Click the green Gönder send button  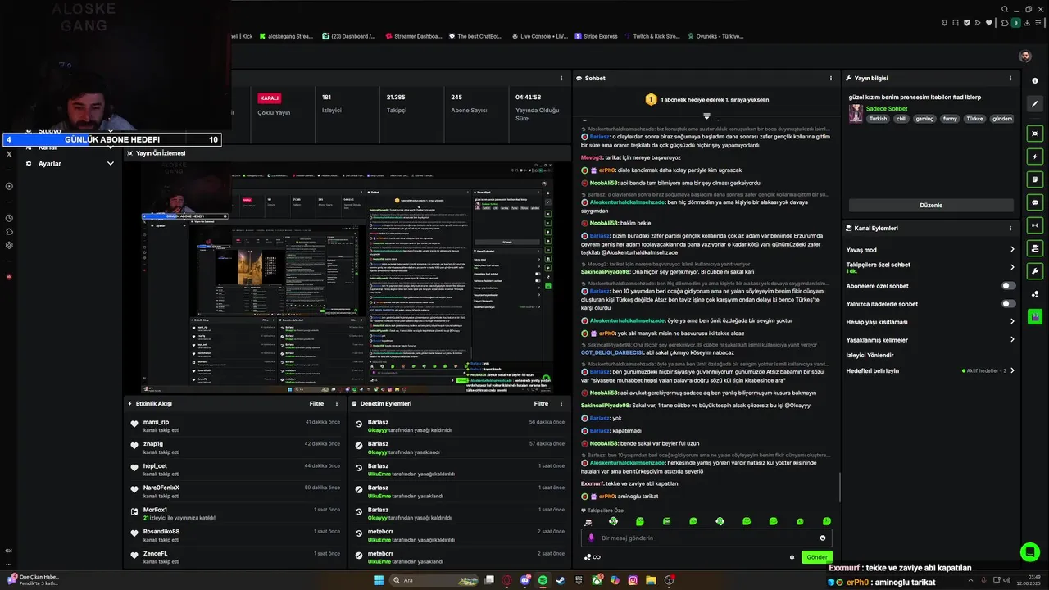point(817,557)
